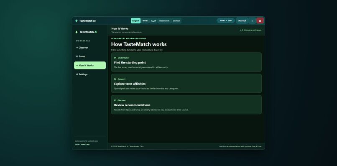Switch language to Bengali
This screenshot has height=166, width=337.
(145, 21)
